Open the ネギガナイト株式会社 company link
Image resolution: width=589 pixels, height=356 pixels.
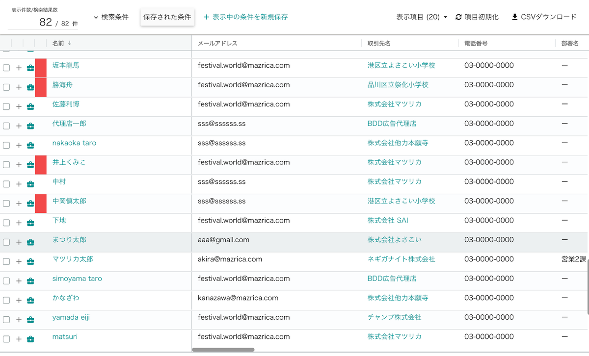[x=401, y=259]
